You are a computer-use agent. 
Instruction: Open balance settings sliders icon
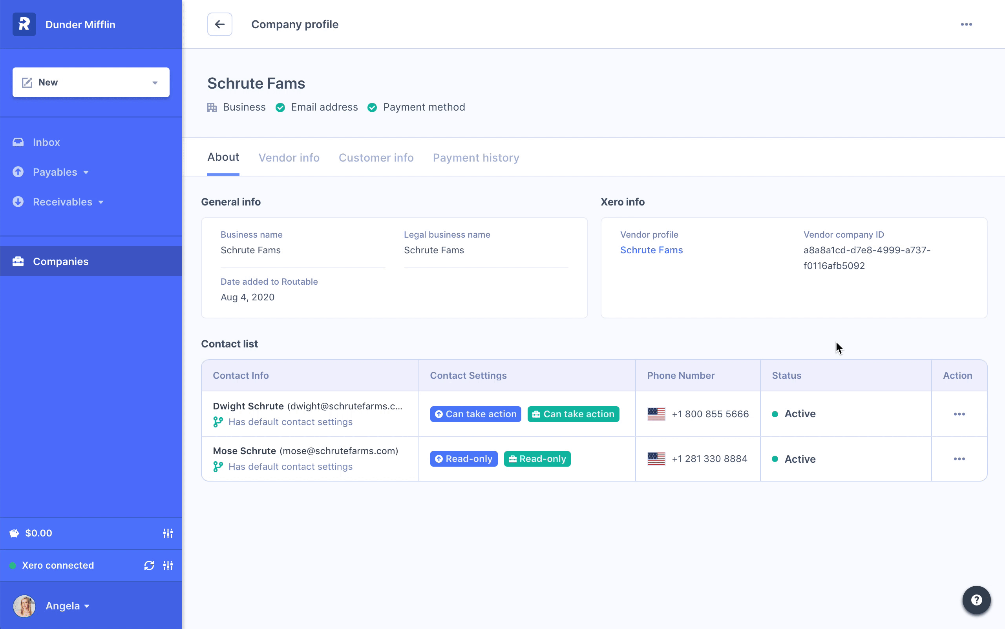tap(168, 533)
